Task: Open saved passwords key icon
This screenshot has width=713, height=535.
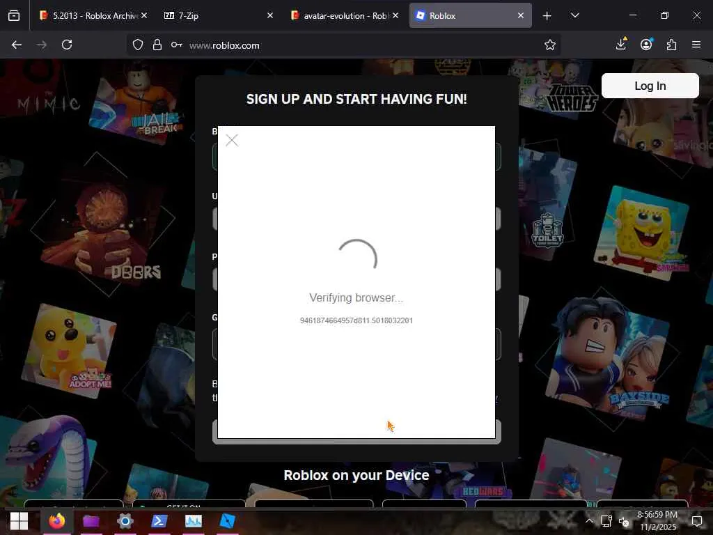Action: 176,45
